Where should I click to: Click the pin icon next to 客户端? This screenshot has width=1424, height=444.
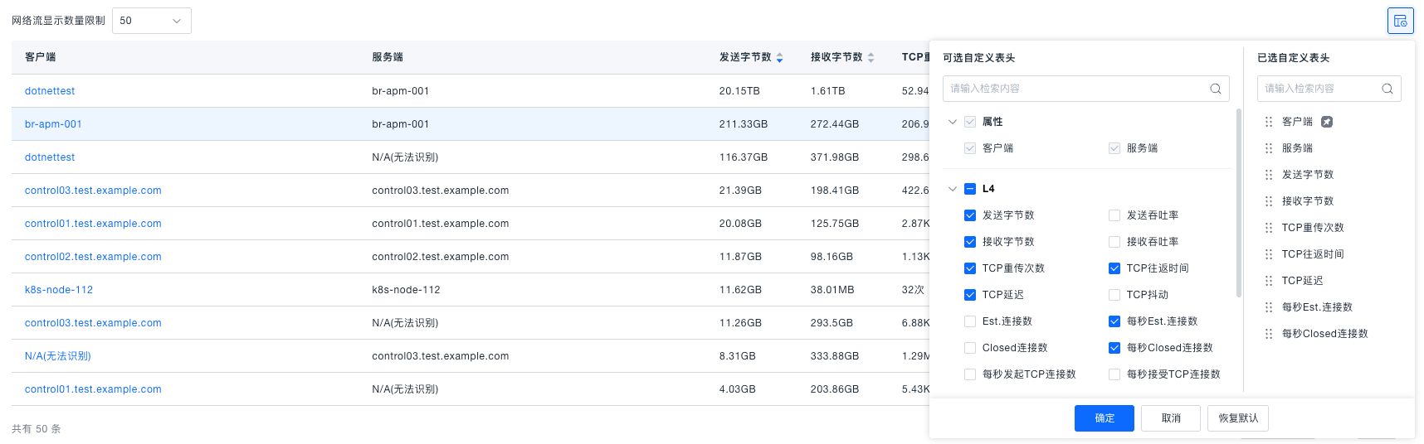pyautogui.click(x=1327, y=122)
